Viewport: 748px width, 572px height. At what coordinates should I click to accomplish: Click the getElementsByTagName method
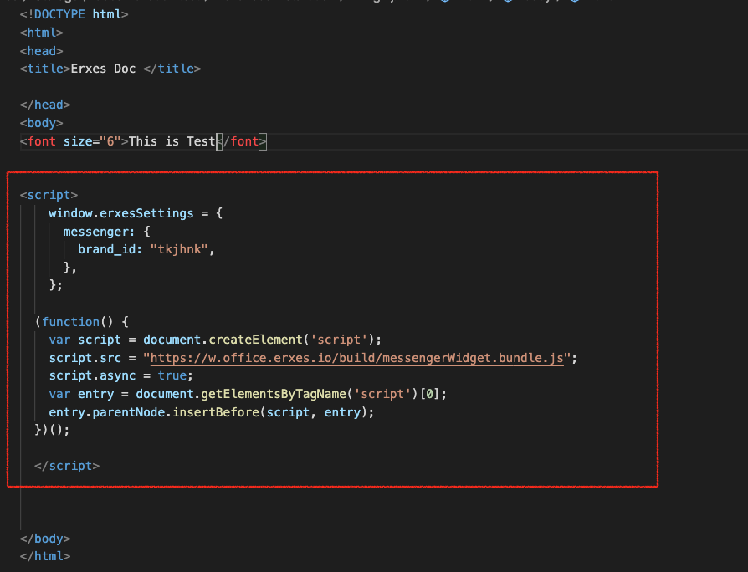274,394
